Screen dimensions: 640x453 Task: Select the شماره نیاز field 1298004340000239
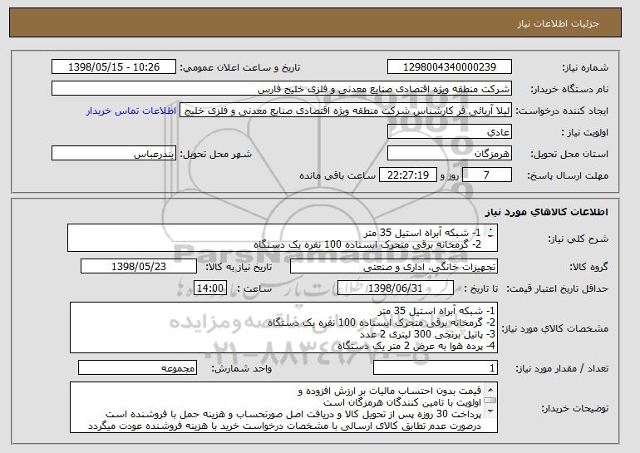click(x=450, y=67)
